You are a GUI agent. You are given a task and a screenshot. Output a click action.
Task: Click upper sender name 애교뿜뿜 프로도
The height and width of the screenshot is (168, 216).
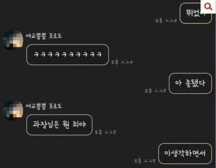[x=44, y=36]
